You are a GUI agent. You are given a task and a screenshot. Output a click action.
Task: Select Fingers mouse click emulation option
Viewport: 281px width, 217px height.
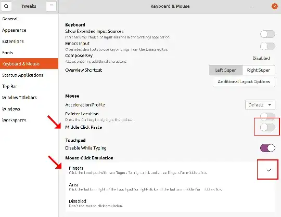170,170
